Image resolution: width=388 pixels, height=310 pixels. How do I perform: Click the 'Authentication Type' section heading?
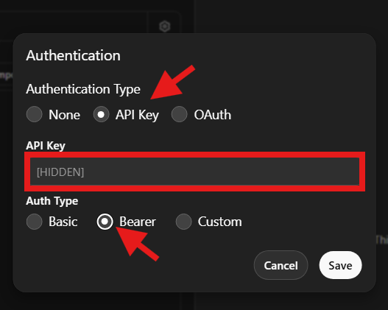pos(83,89)
